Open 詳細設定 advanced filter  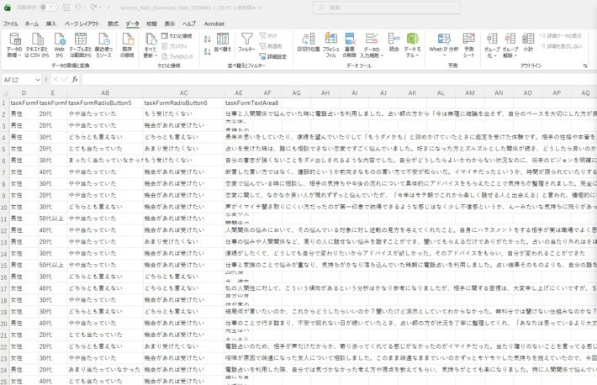272,56
